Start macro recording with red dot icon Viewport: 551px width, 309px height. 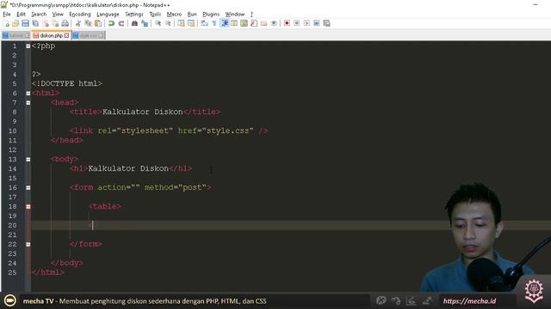click(287, 23)
